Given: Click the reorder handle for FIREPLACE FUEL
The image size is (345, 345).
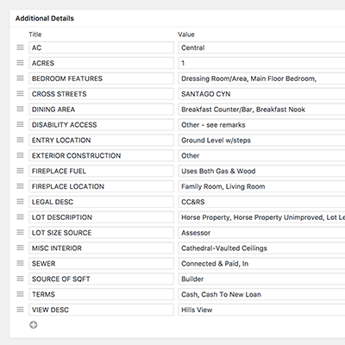Looking at the screenshot, I should (x=20, y=171).
